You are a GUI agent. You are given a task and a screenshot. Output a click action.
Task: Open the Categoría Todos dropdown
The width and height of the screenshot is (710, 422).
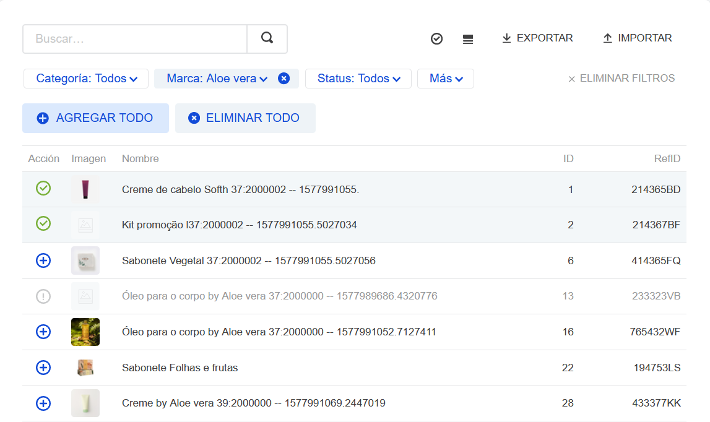[85, 79]
